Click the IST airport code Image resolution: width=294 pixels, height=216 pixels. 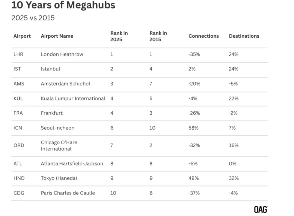pos(17,69)
